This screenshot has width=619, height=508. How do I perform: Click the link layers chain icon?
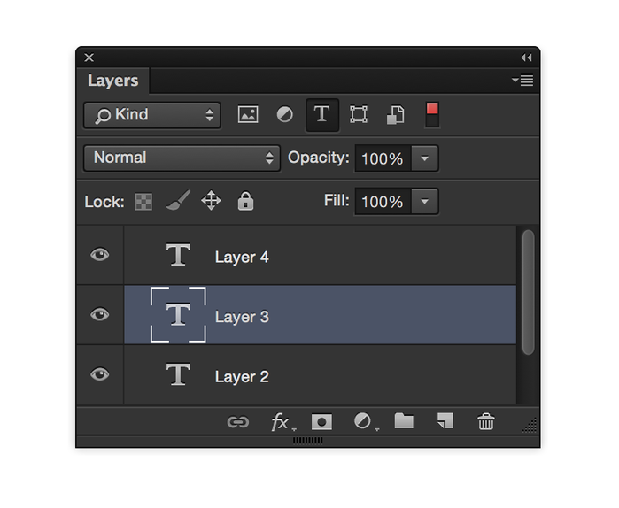237,422
